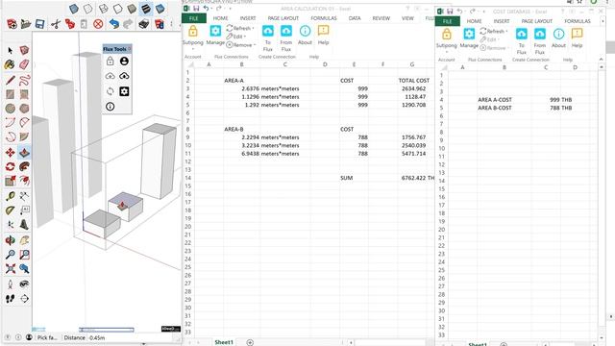The width and height of the screenshot is (615, 346).
Task: Select the Scale tool
Action: click(x=11, y=181)
